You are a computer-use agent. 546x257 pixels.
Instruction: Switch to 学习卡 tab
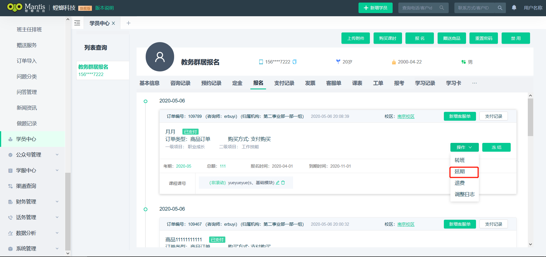[454, 83]
